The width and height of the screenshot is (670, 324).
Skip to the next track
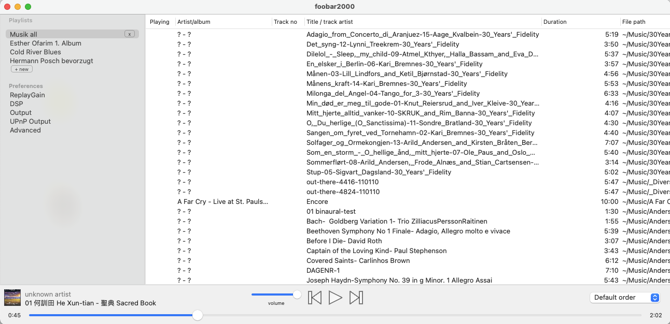[x=356, y=298]
